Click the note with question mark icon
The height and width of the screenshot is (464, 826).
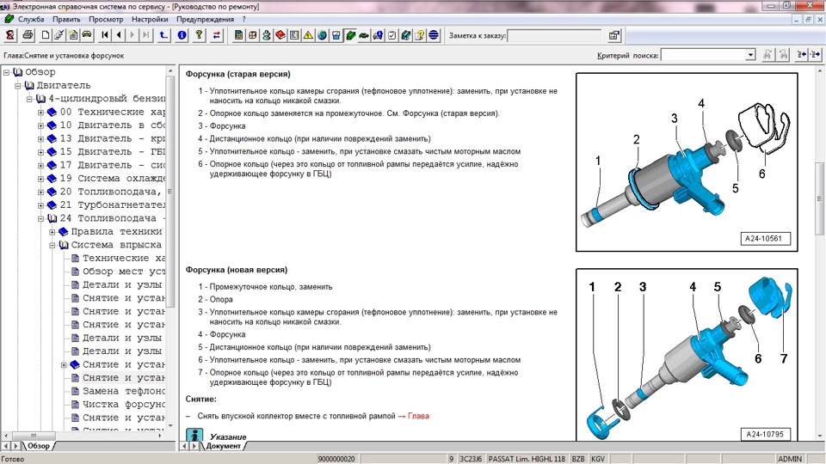pyautogui.click(x=419, y=35)
